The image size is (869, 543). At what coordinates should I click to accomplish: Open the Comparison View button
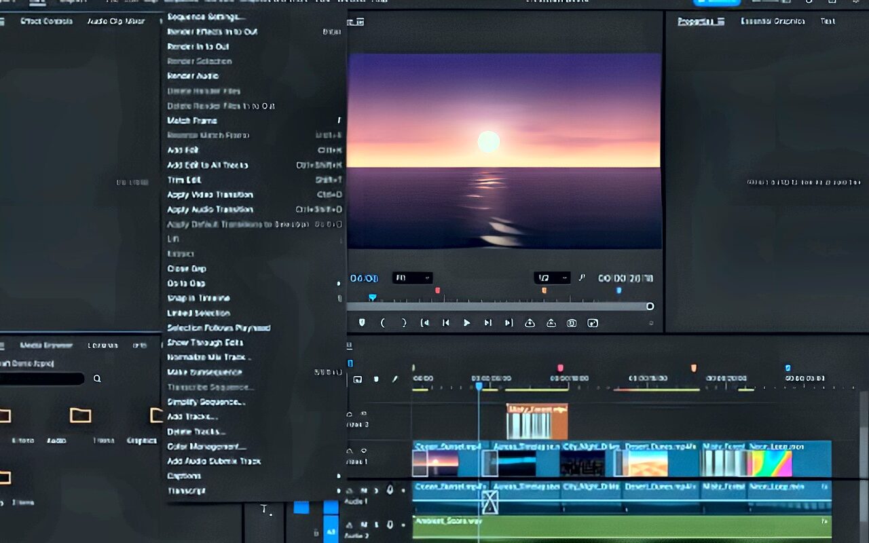click(x=593, y=323)
